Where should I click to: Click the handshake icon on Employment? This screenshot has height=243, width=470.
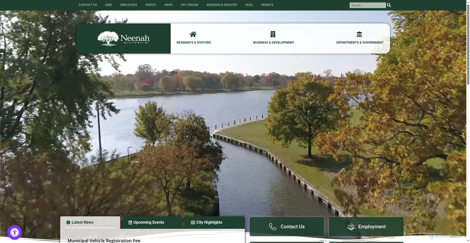(351, 227)
